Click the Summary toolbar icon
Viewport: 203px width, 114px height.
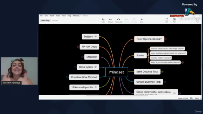[127, 20]
